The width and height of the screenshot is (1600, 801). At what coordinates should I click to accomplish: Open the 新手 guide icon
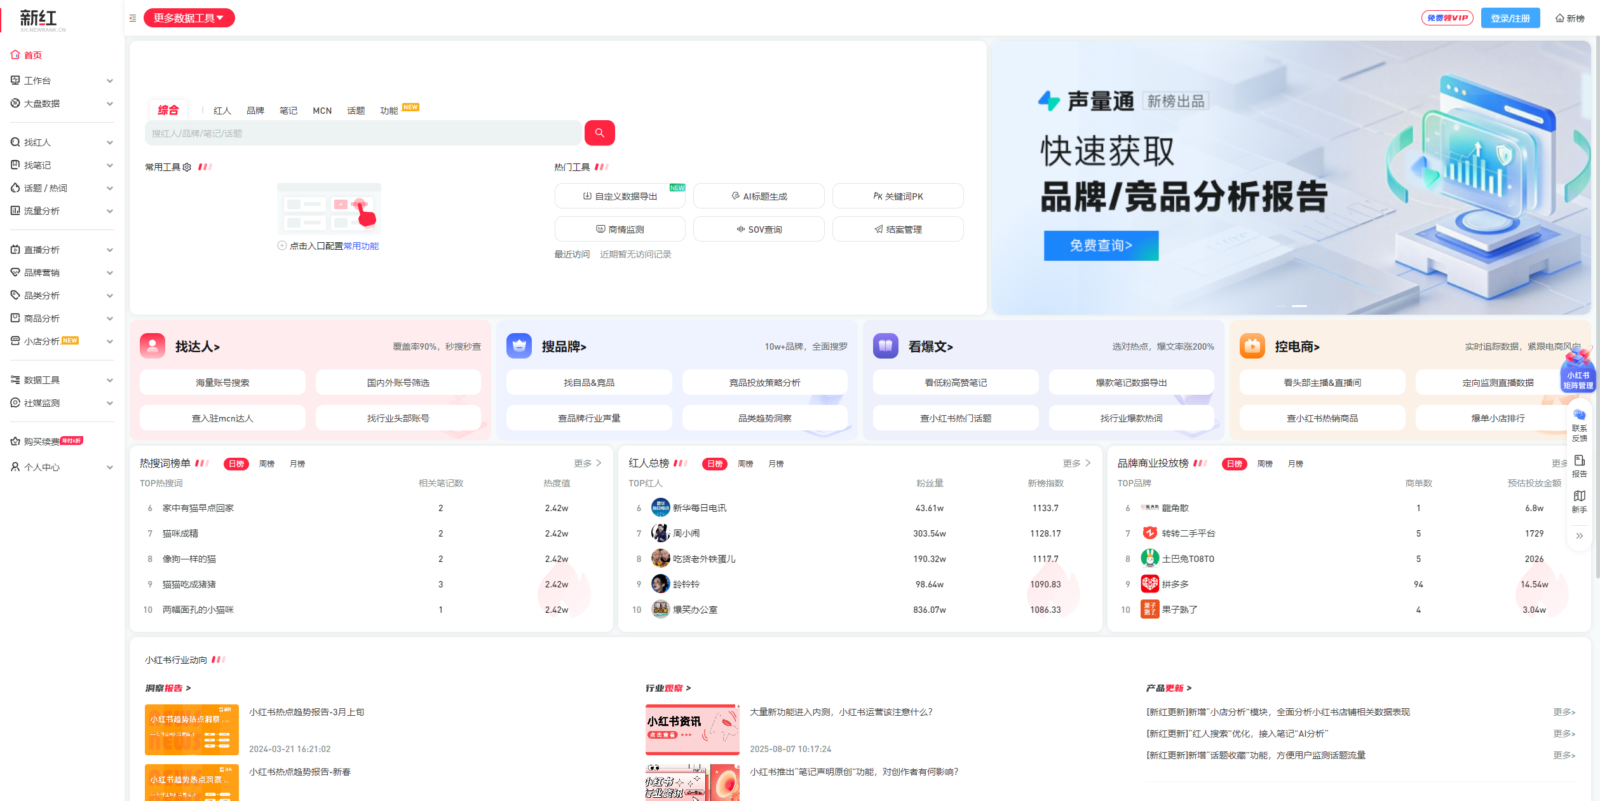pyautogui.click(x=1580, y=501)
